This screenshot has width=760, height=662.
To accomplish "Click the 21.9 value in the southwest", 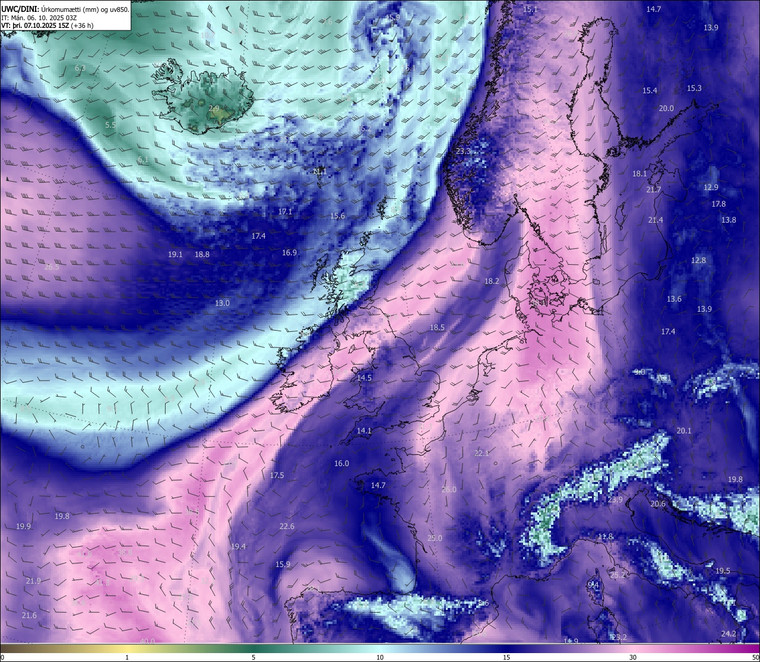I will pyautogui.click(x=33, y=581).
